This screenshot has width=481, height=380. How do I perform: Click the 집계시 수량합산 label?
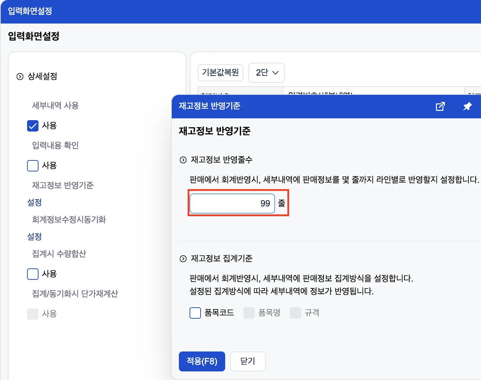(59, 254)
